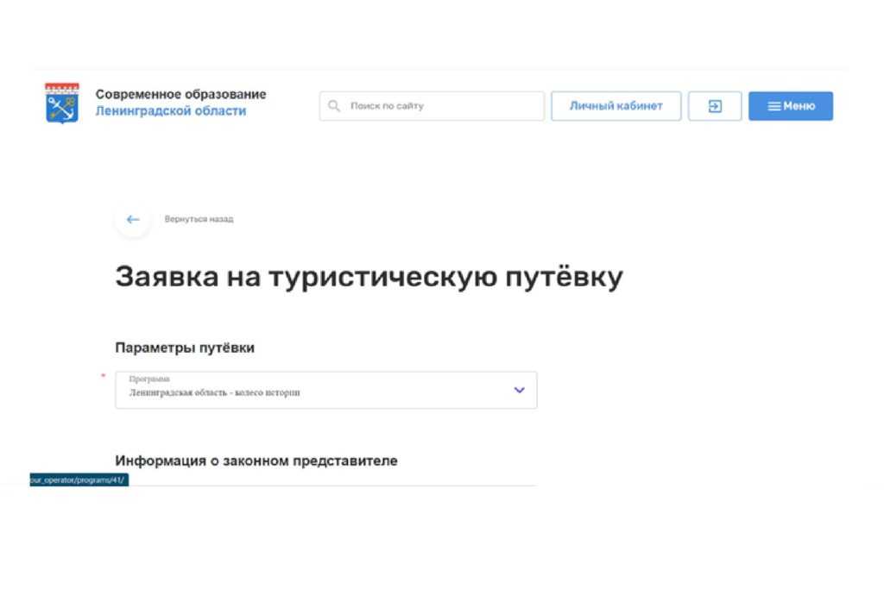The height and width of the screenshot is (589, 884).
Task: Click the small 'Программа' field label
Action: tap(149, 379)
